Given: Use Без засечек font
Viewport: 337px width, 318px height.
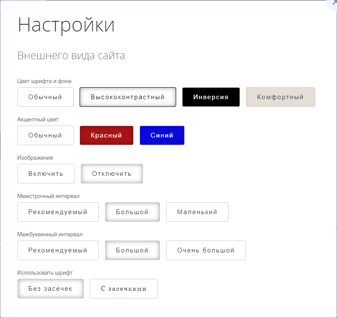Looking at the screenshot, I should pyautogui.click(x=51, y=289).
